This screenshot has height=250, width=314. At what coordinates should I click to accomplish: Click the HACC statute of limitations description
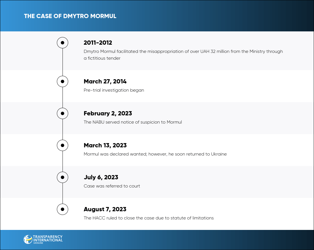coord(149,218)
